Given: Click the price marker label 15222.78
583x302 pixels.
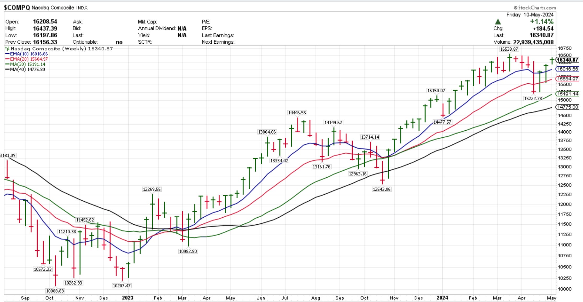Looking at the screenshot, I should pyautogui.click(x=533, y=98).
